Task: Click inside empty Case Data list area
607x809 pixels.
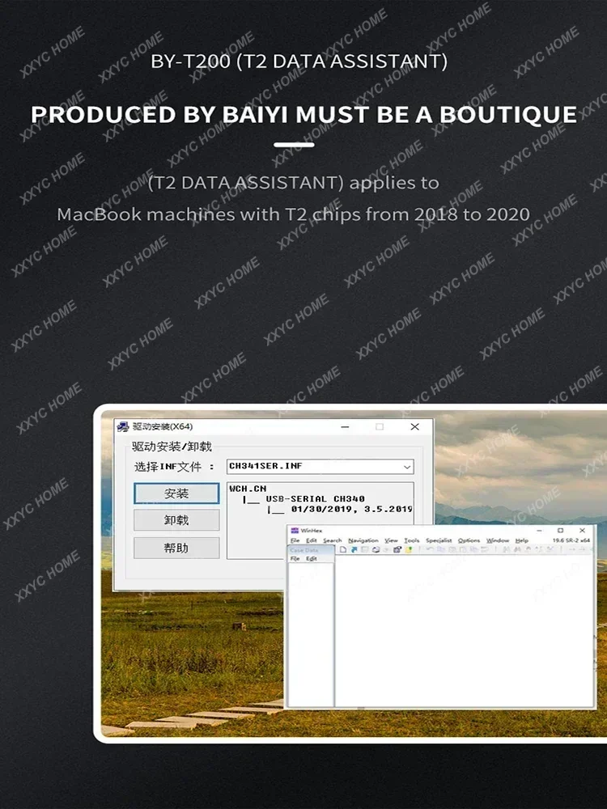Action: (311, 634)
